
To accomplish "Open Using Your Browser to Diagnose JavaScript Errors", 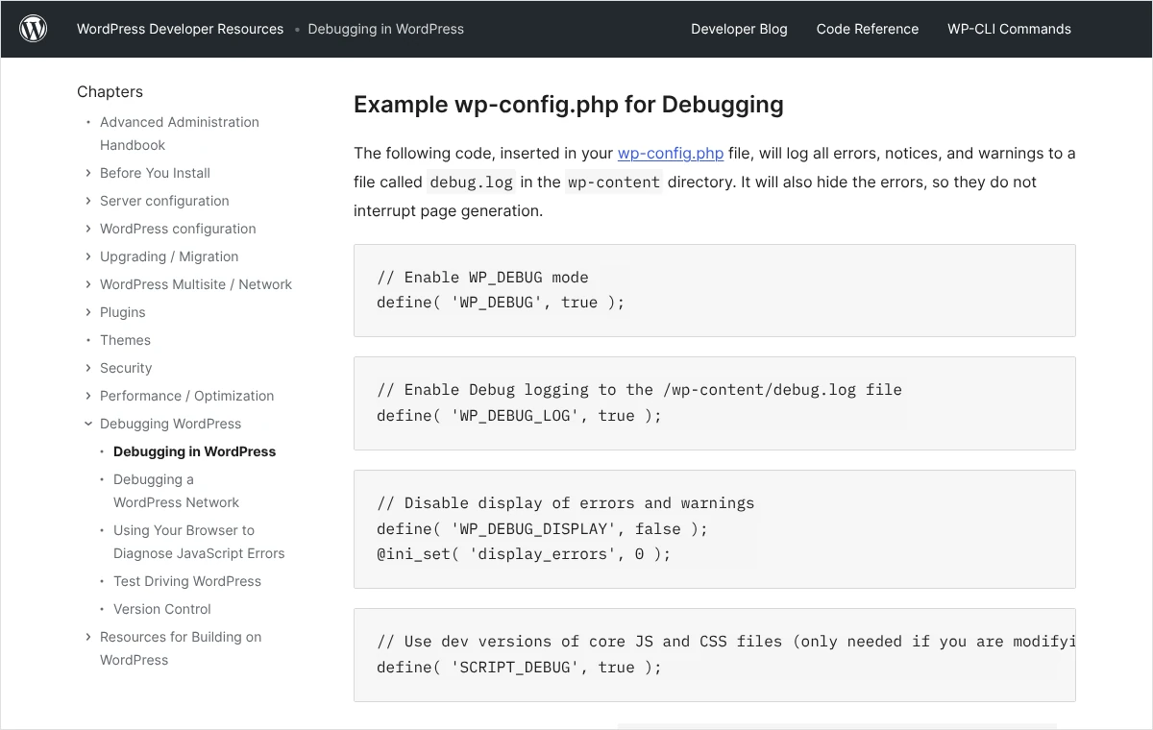I will point(199,542).
